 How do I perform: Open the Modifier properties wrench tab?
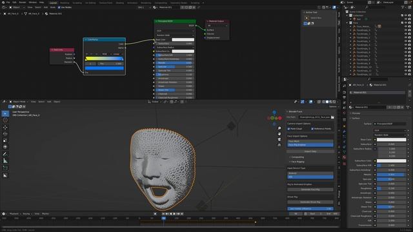344,131
